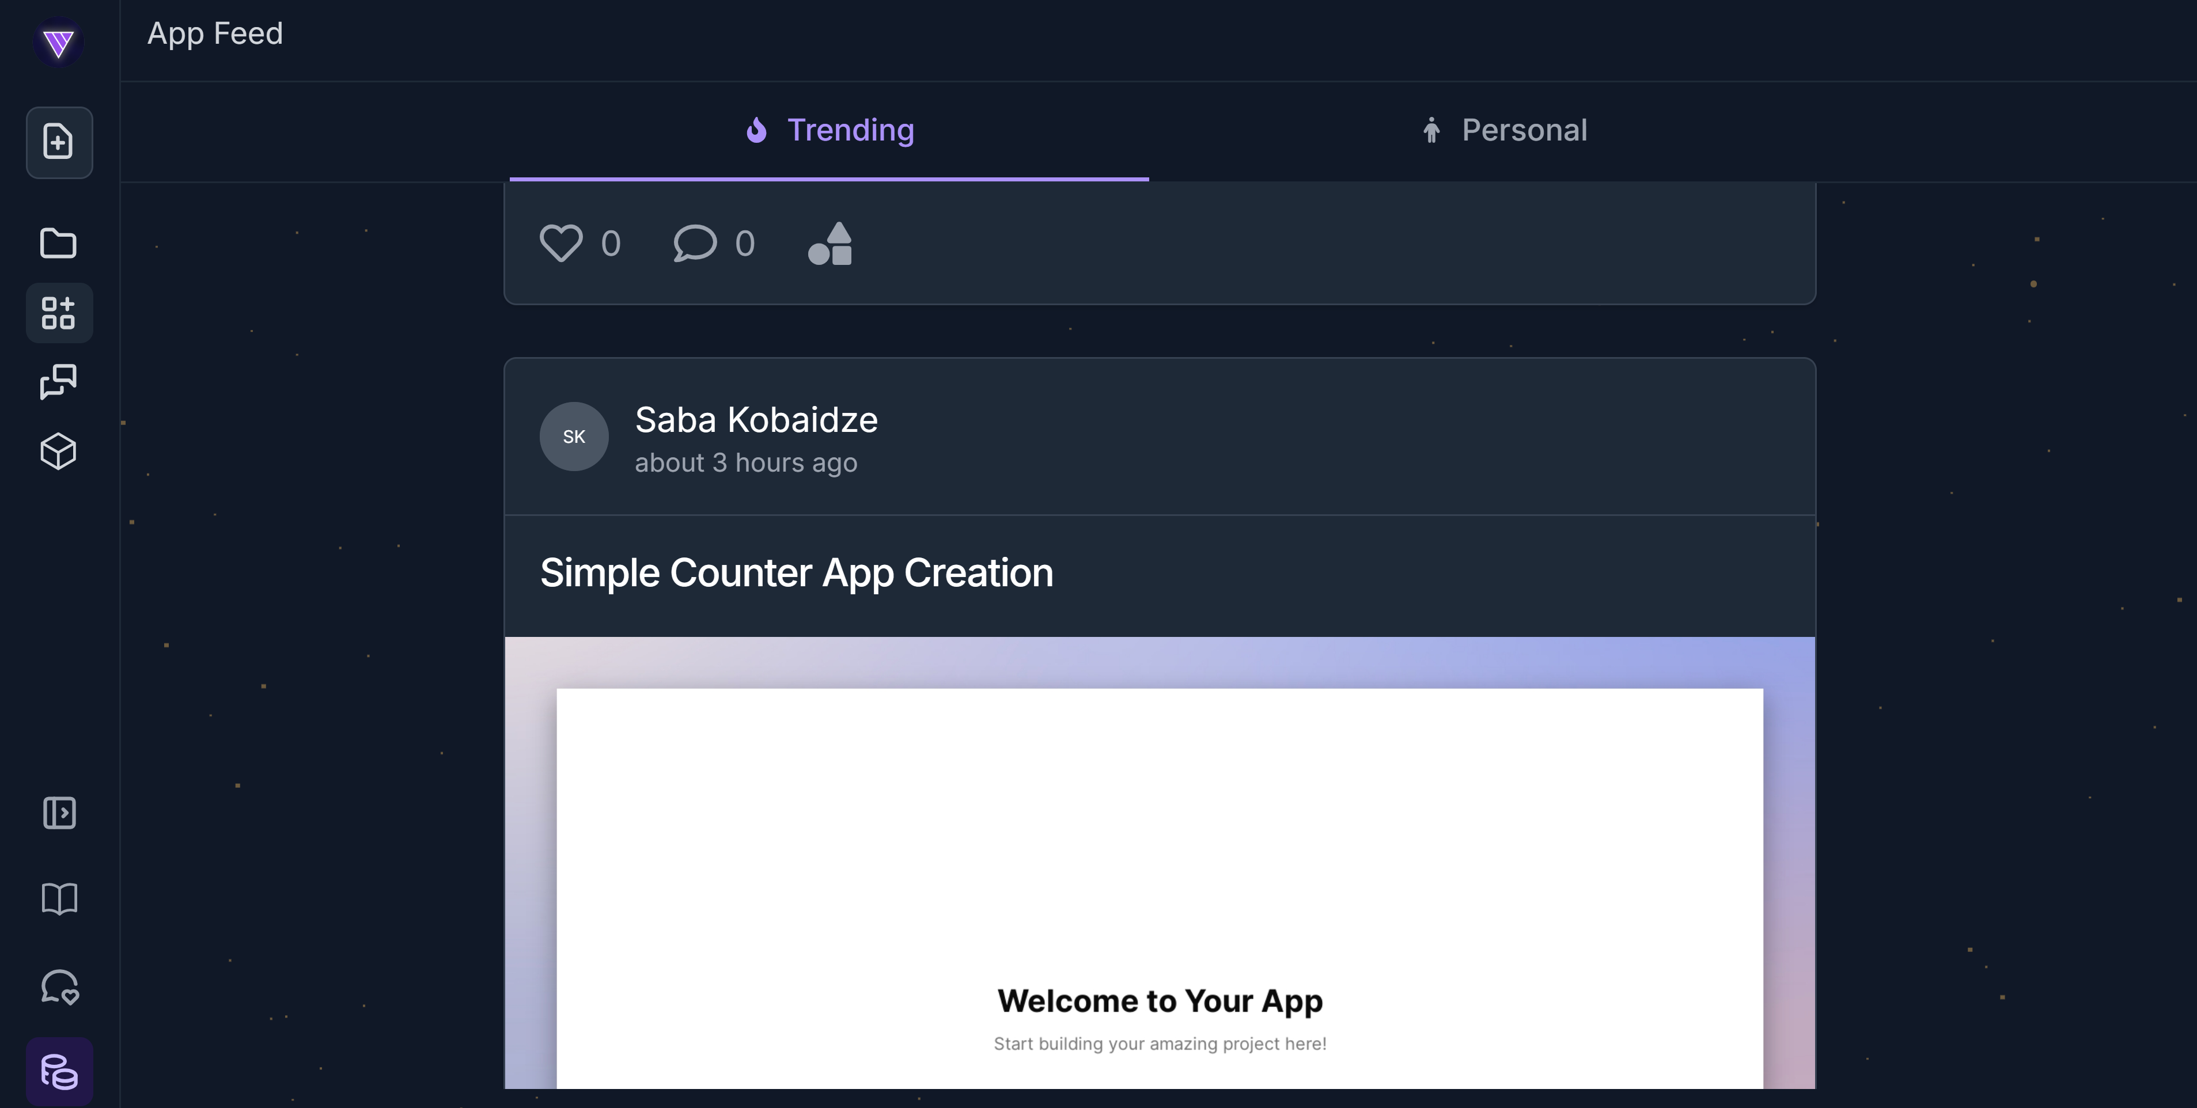Expand the sidebar panel toggle icon

(59, 813)
